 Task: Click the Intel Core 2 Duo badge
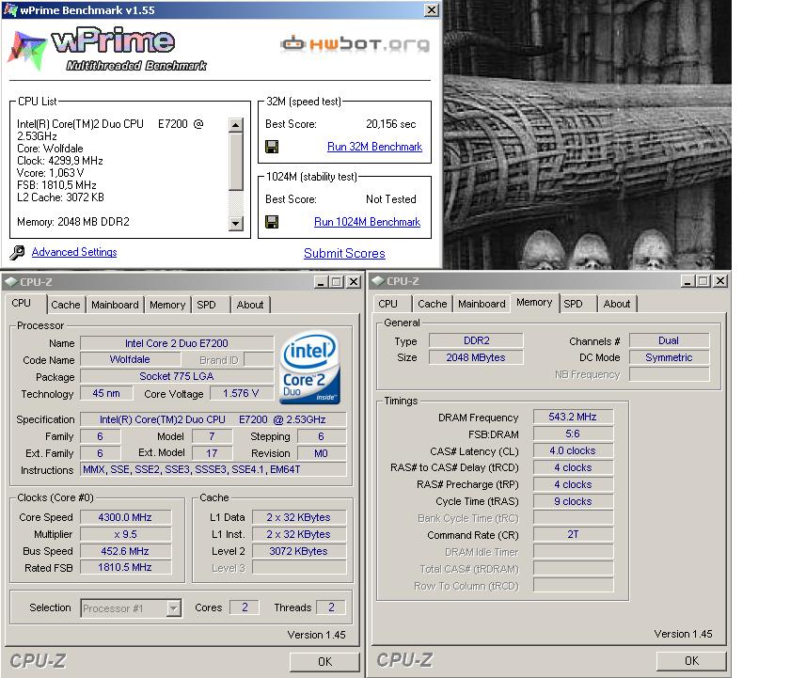click(x=309, y=367)
